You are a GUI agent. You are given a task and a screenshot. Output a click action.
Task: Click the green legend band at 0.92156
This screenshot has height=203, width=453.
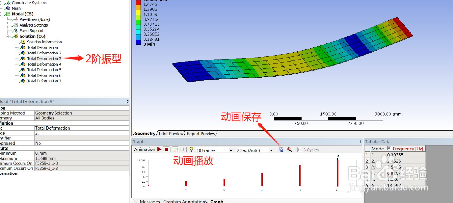coord(138,22)
